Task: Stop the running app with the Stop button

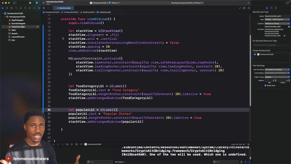Action: [x=30, y=3]
